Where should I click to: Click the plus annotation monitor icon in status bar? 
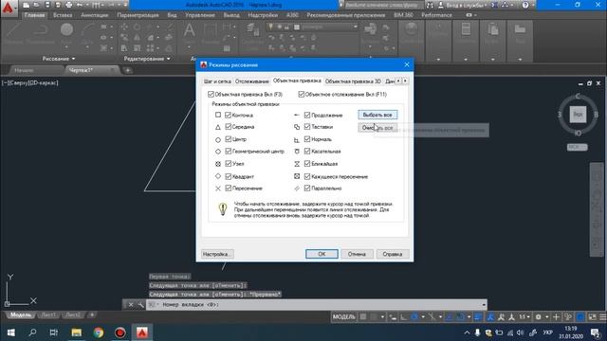[557, 317]
